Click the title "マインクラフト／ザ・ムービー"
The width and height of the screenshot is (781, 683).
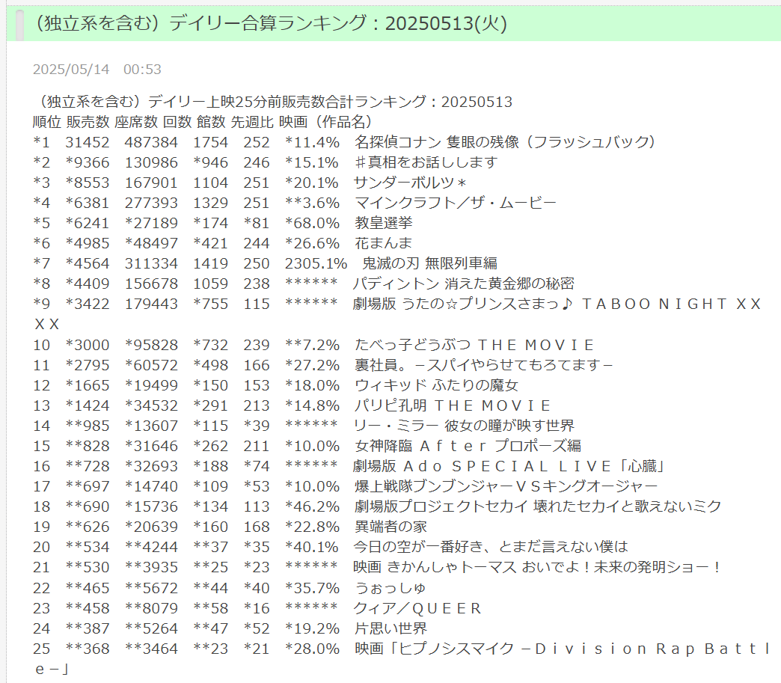[456, 203]
